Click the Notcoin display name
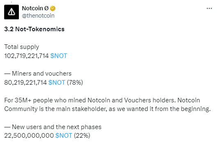Image resolution: width=219 pixels, height=150 pixels. tap(32, 8)
